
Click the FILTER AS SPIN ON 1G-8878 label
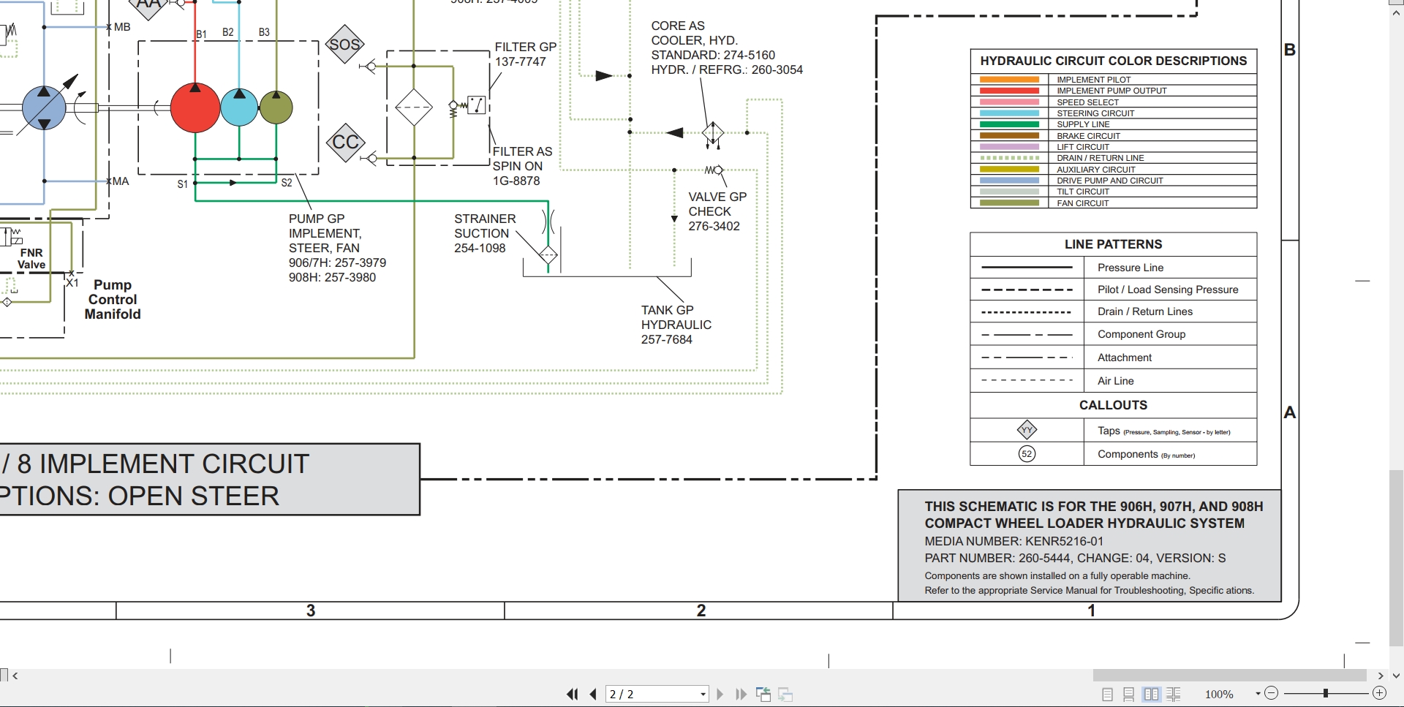[x=522, y=166]
